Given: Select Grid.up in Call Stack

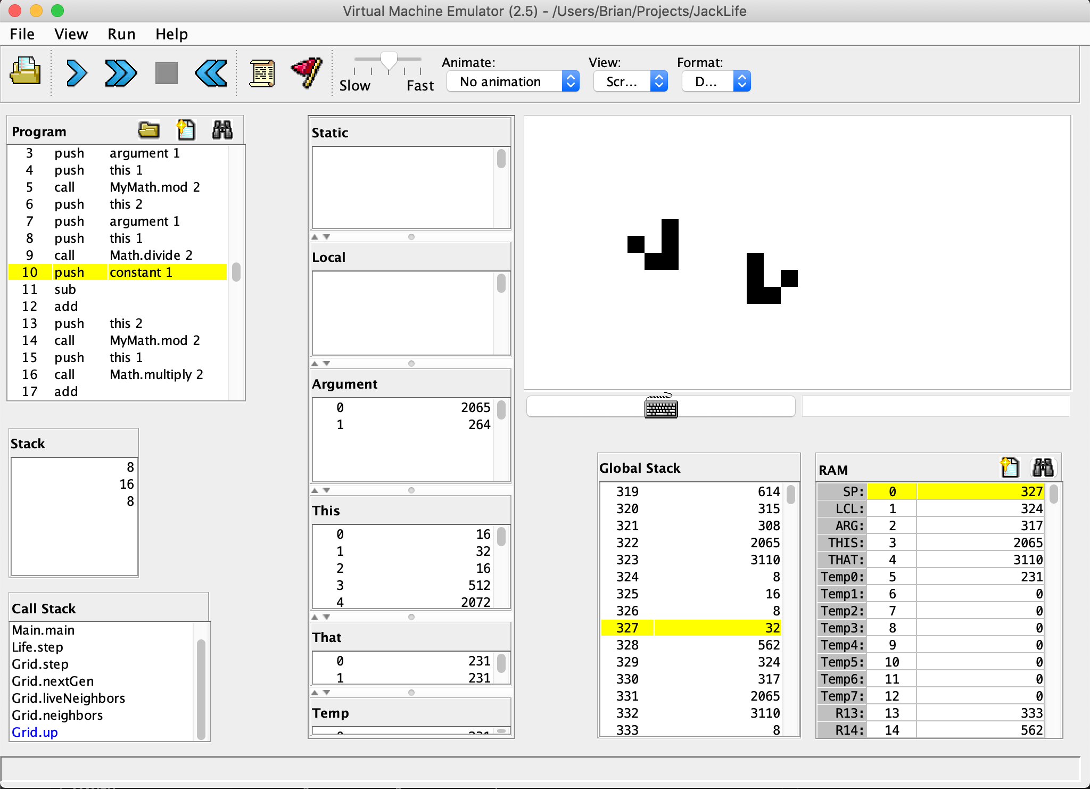Looking at the screenshot, I should (35, 732).
